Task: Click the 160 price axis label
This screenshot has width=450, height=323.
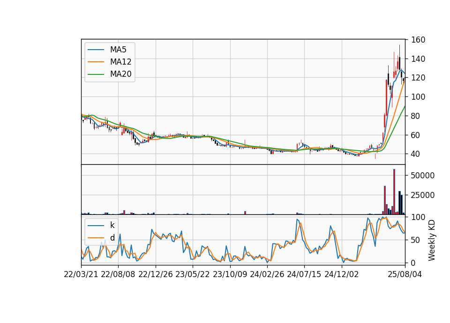Action: (418, 39)
